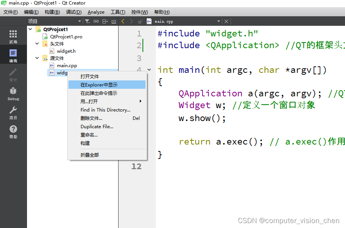Switch to the Edit mode icon
This screenshot has height=228, width=345.
point(13,55)
